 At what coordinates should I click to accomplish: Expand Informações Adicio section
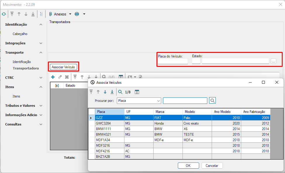[x=41, y=115]
